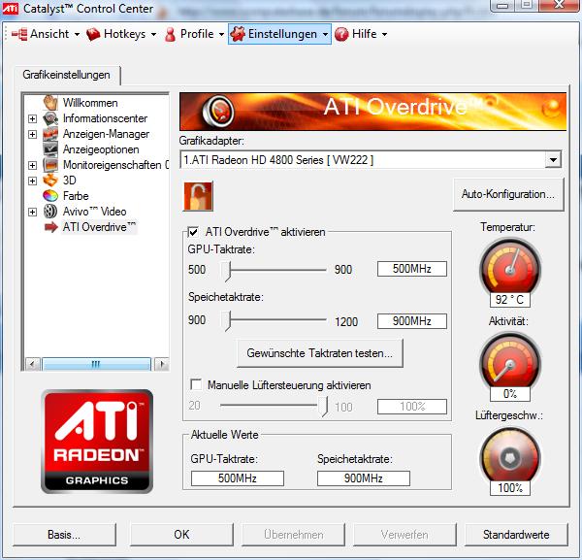Viewport: 582px width, 560px height.
Task: Click the Lüftergeschw. fan gauge
Action: tap(510, 455)
